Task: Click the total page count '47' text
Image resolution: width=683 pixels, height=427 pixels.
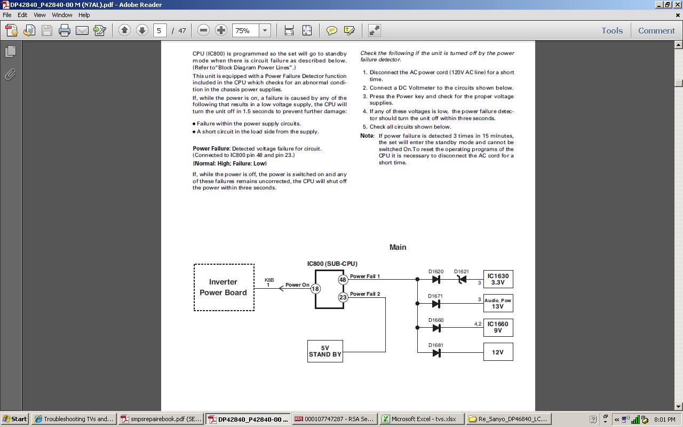Action: pyautogui.click(x=182, y=31)
